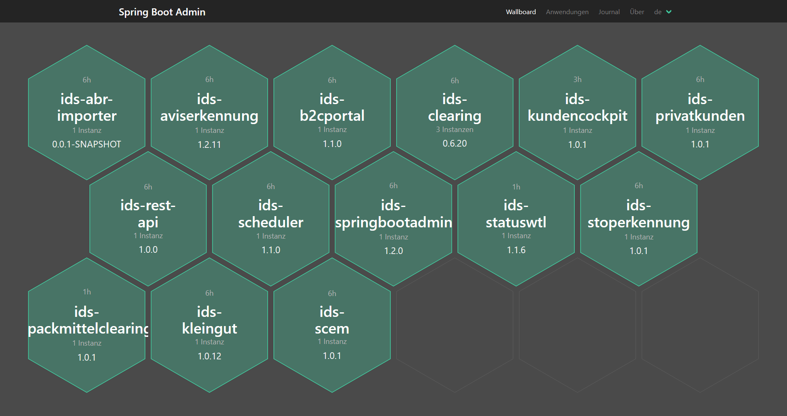Open the ids-packmittelclearing tile
Image resolution: width=787 pixels, height=416 pixels.
87,325
